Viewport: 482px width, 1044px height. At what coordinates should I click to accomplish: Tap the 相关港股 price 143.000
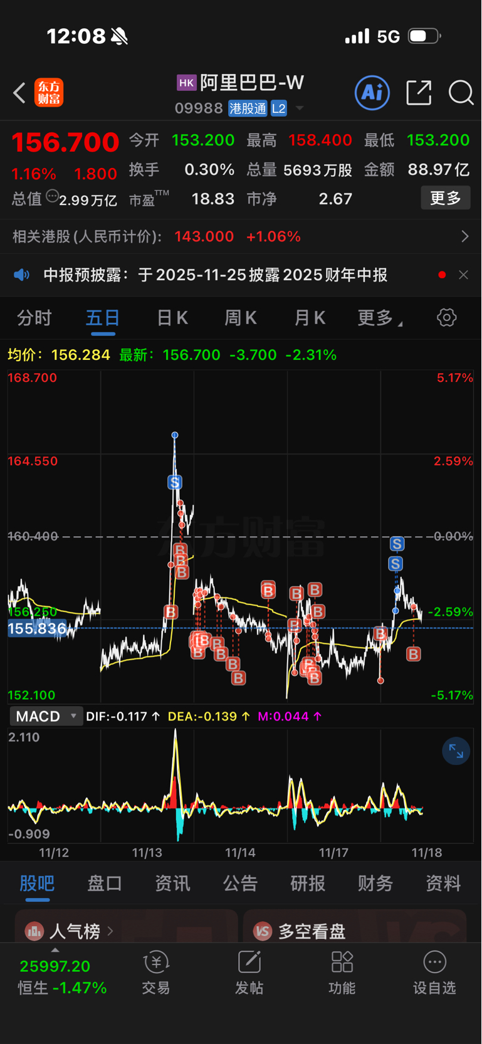point(204,236)
